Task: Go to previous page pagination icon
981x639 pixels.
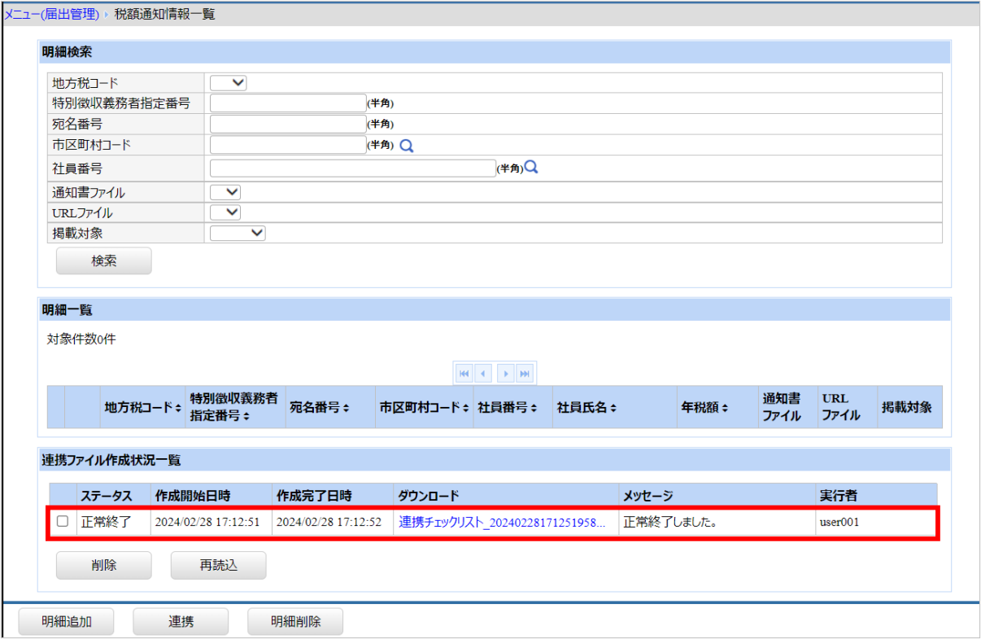Action: coord(484,373)
